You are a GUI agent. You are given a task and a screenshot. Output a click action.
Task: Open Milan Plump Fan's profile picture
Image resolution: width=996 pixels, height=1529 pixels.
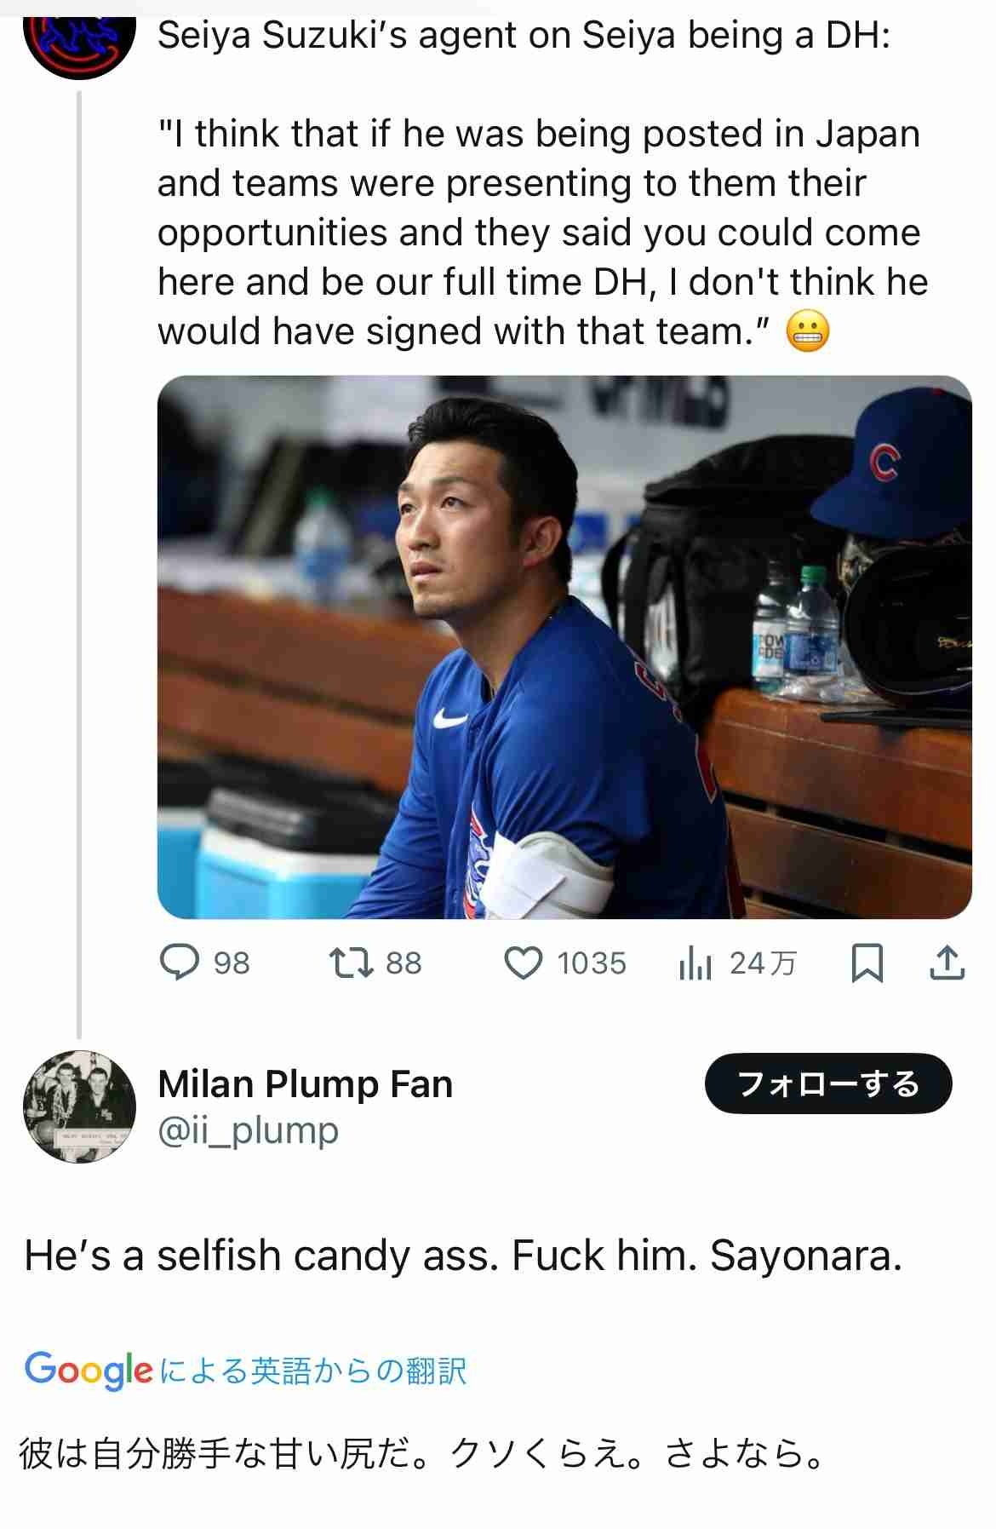[x=79, y=1107]
